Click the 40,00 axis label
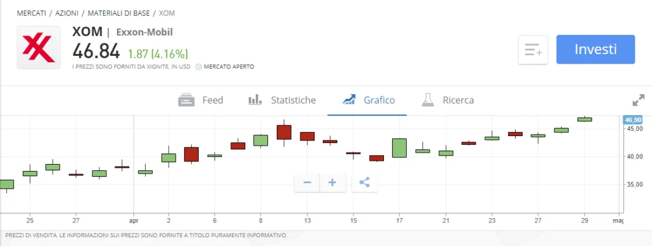This screenshot has width=652, height=246. click(634, 157)
